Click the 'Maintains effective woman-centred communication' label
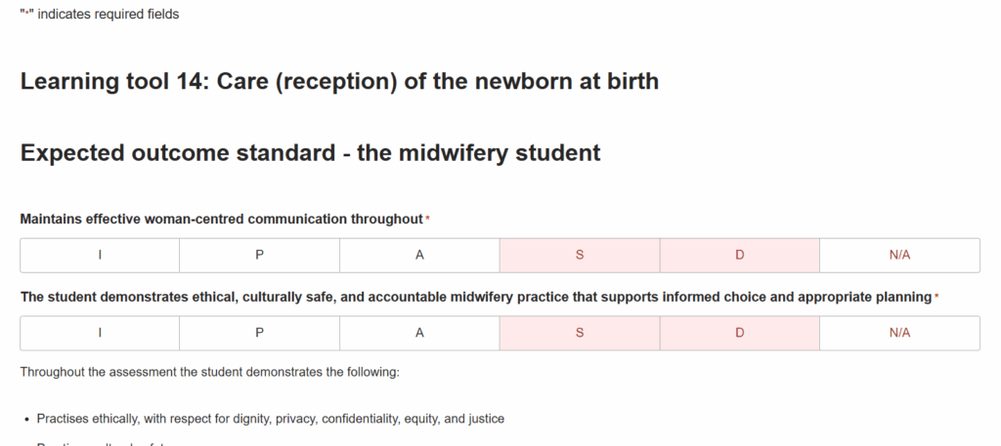Image resolution: width=1001 pixels, height=446 pixels. pos(221,219)
